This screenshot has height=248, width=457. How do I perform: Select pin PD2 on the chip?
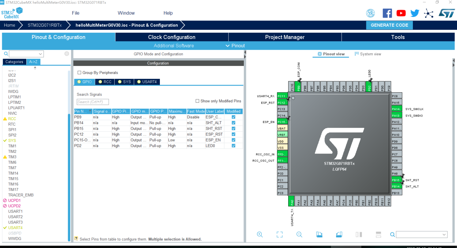369,86
